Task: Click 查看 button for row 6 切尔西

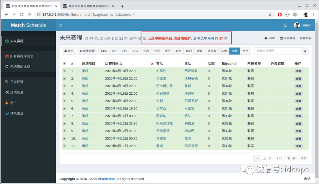Action: (x=298, y=109)
